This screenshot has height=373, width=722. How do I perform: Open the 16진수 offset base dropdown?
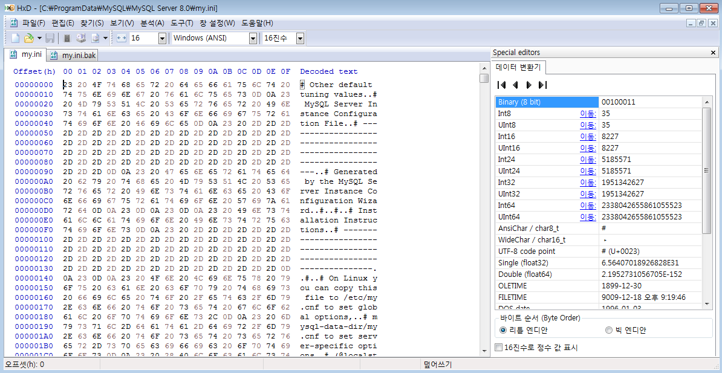click(300, 39)
